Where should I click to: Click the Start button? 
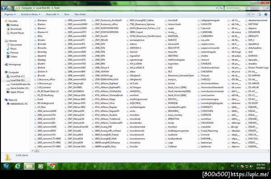(6, 166)
